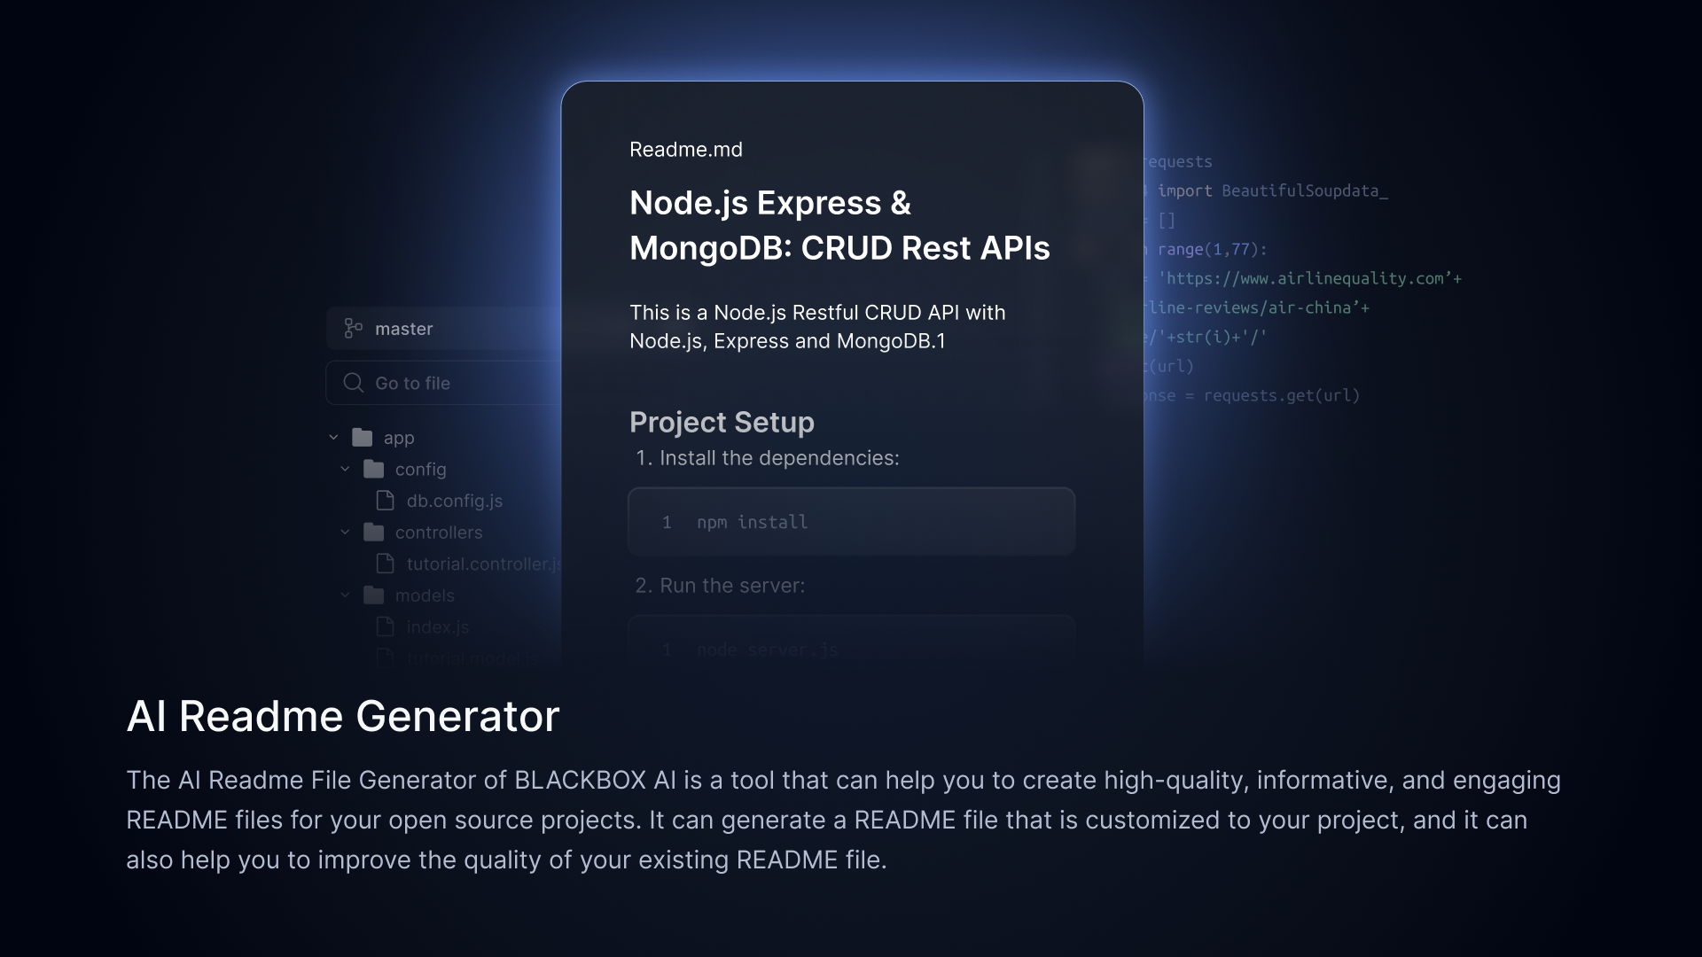Click the index.js file icon
The image size is (1702, 957).
[386, 626]
